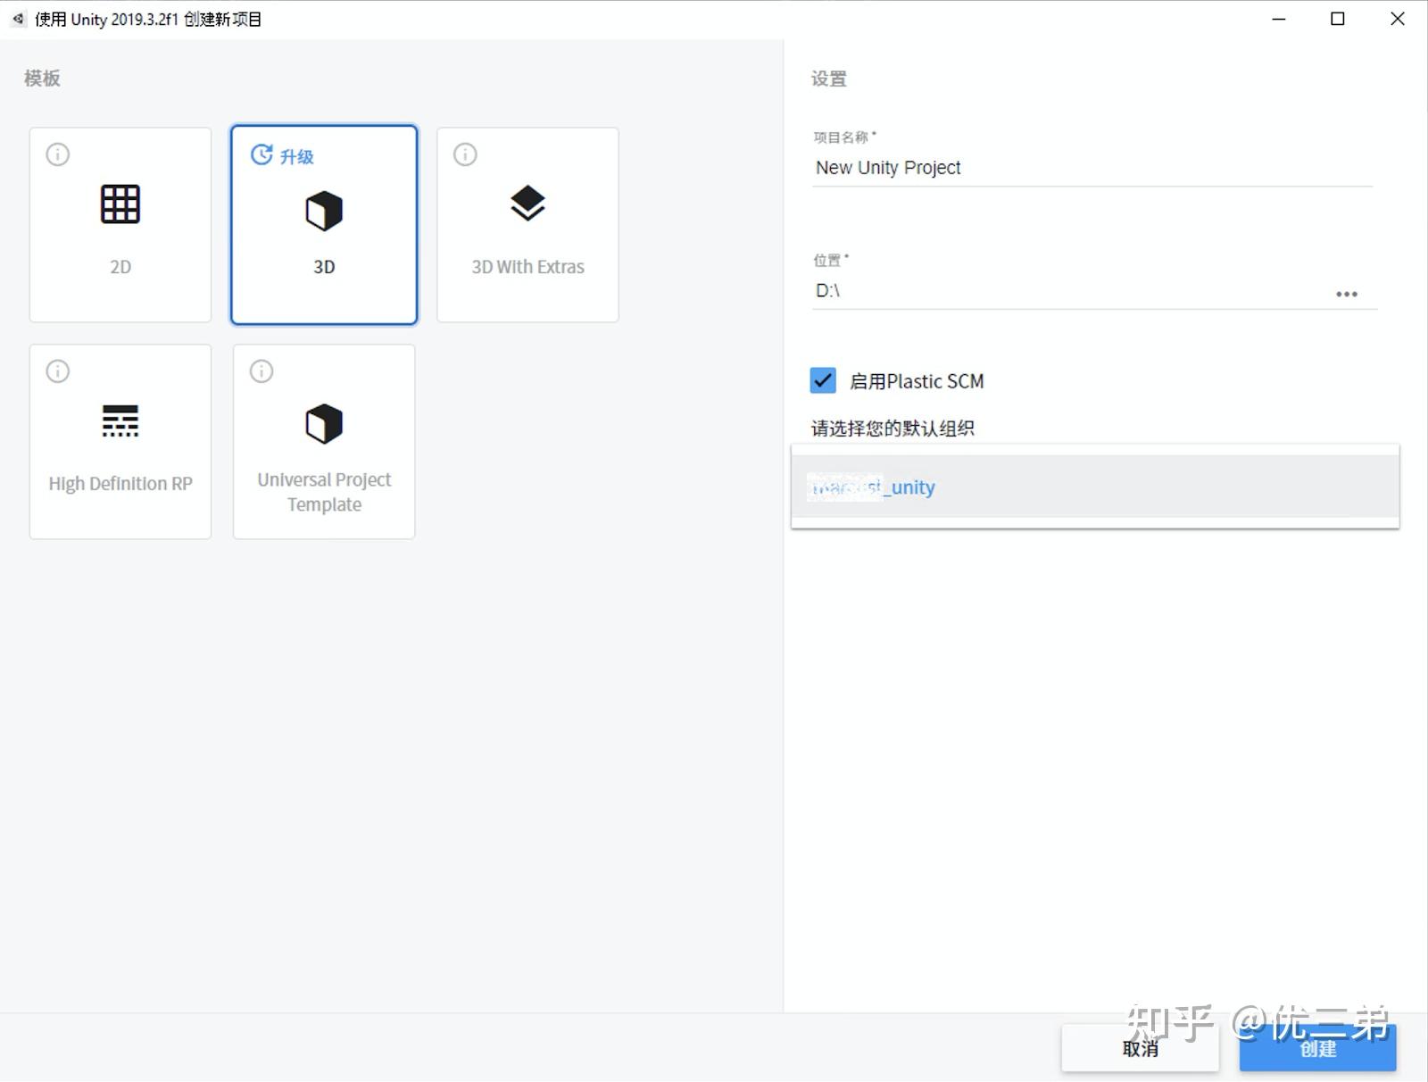Click the 取消 button to cancel

click(x=1140, y=1049)
